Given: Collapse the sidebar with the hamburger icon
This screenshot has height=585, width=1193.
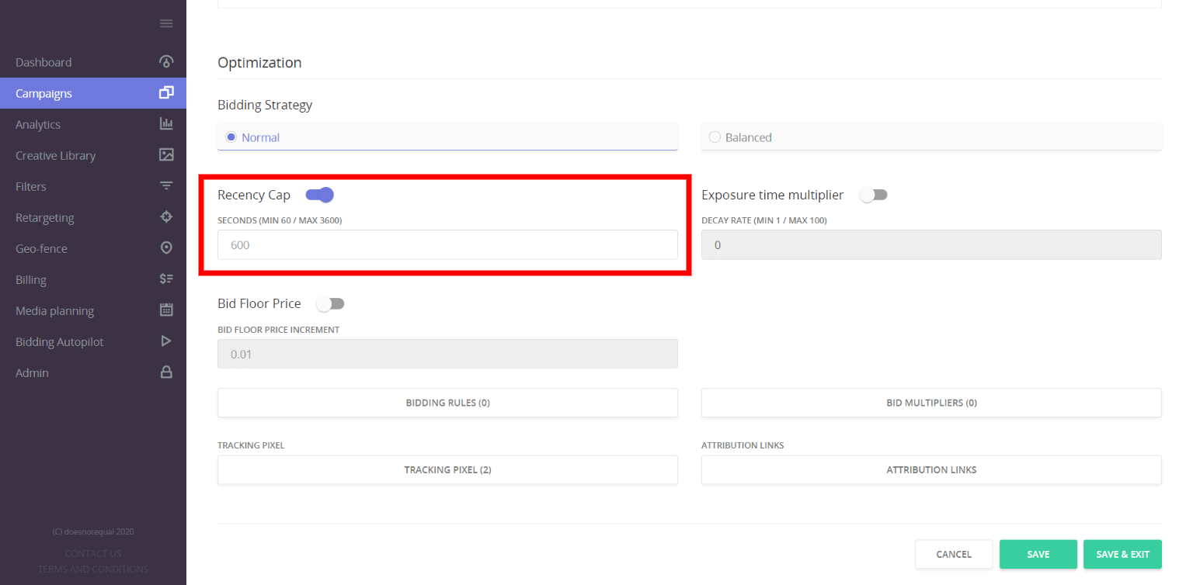Looking at the screenshot, I should point(166,23).
